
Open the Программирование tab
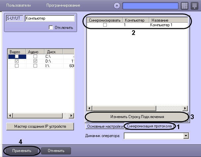[x=63, y=6]
